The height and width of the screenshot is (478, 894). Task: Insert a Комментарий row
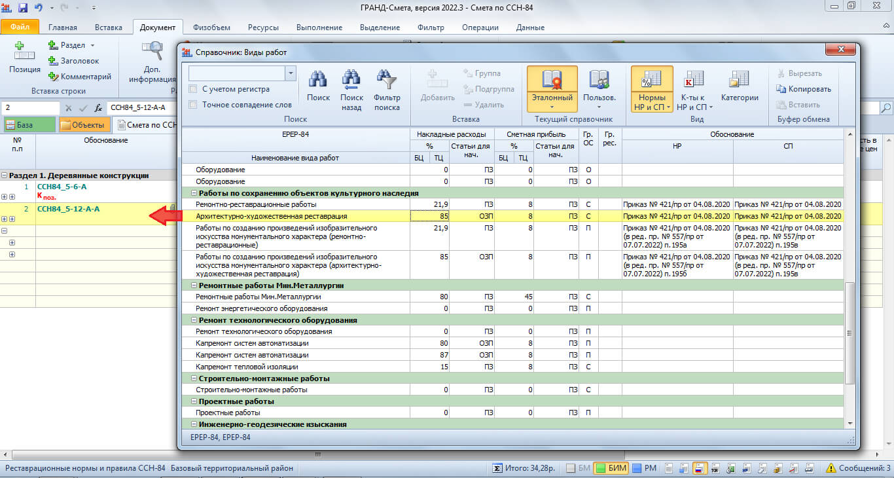[x=80, y=77]
